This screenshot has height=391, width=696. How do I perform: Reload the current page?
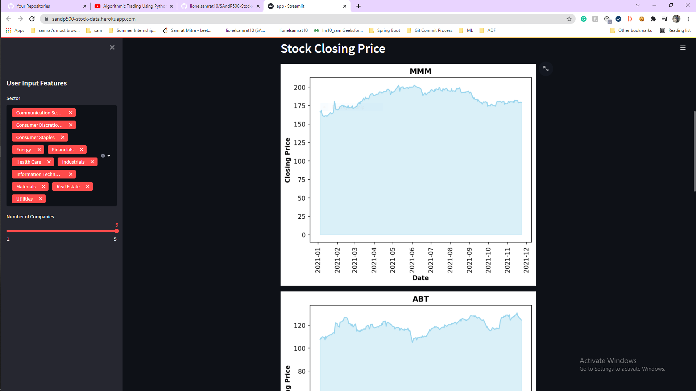click(32, 19)
